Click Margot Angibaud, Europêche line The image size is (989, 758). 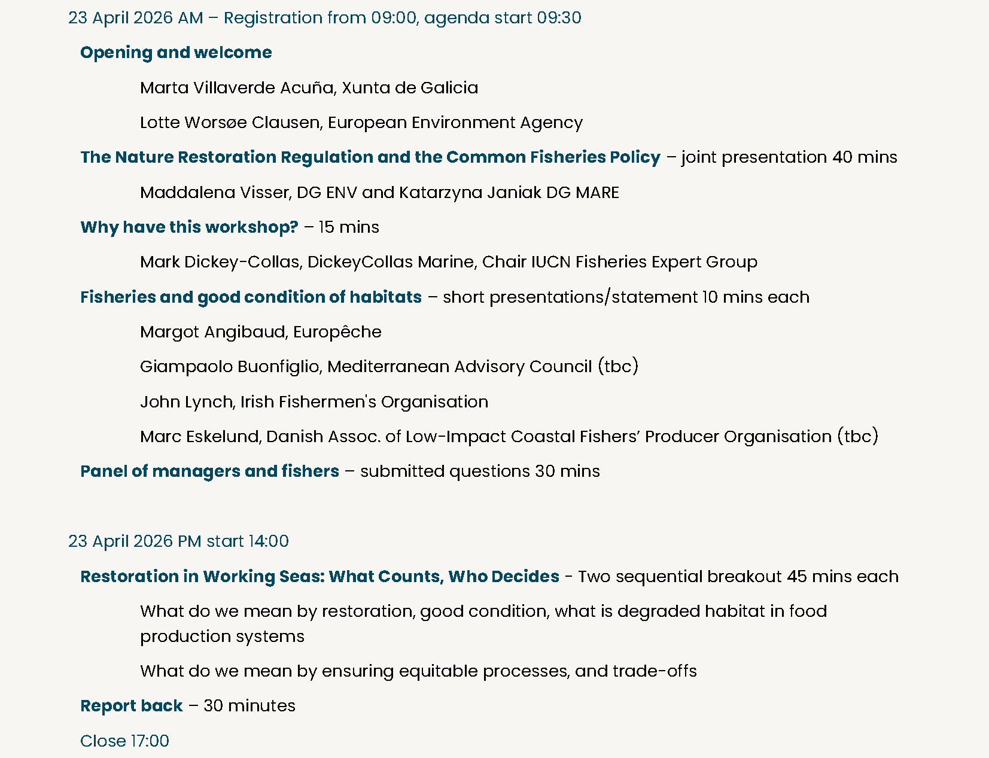point(260,332)
